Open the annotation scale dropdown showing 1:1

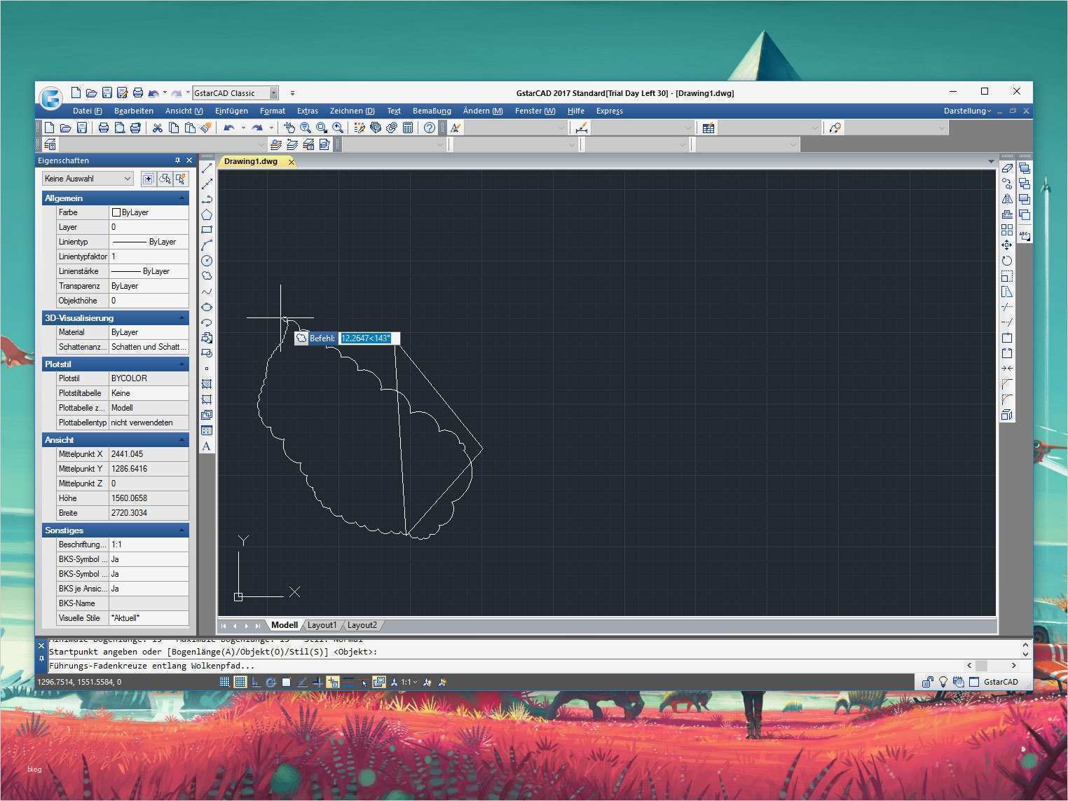click(x=409, y=682)
